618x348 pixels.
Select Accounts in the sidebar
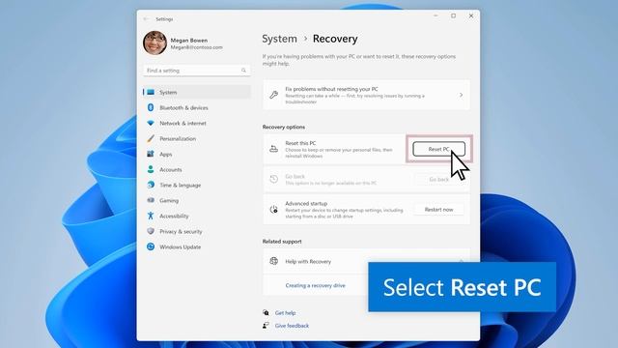click(197, 170)
